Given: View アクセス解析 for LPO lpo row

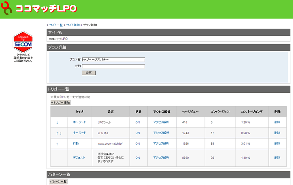Looking at the screenshot, I should (161, 133).
